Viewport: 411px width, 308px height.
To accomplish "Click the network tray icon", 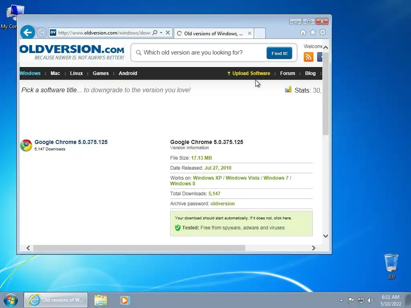I will pyautogui.click(x=361, y=300).
